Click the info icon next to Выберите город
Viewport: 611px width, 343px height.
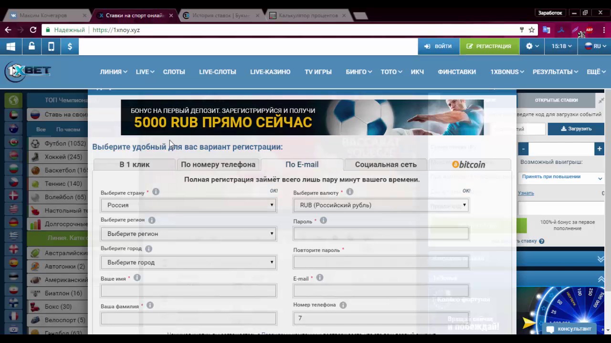(148, 249)
